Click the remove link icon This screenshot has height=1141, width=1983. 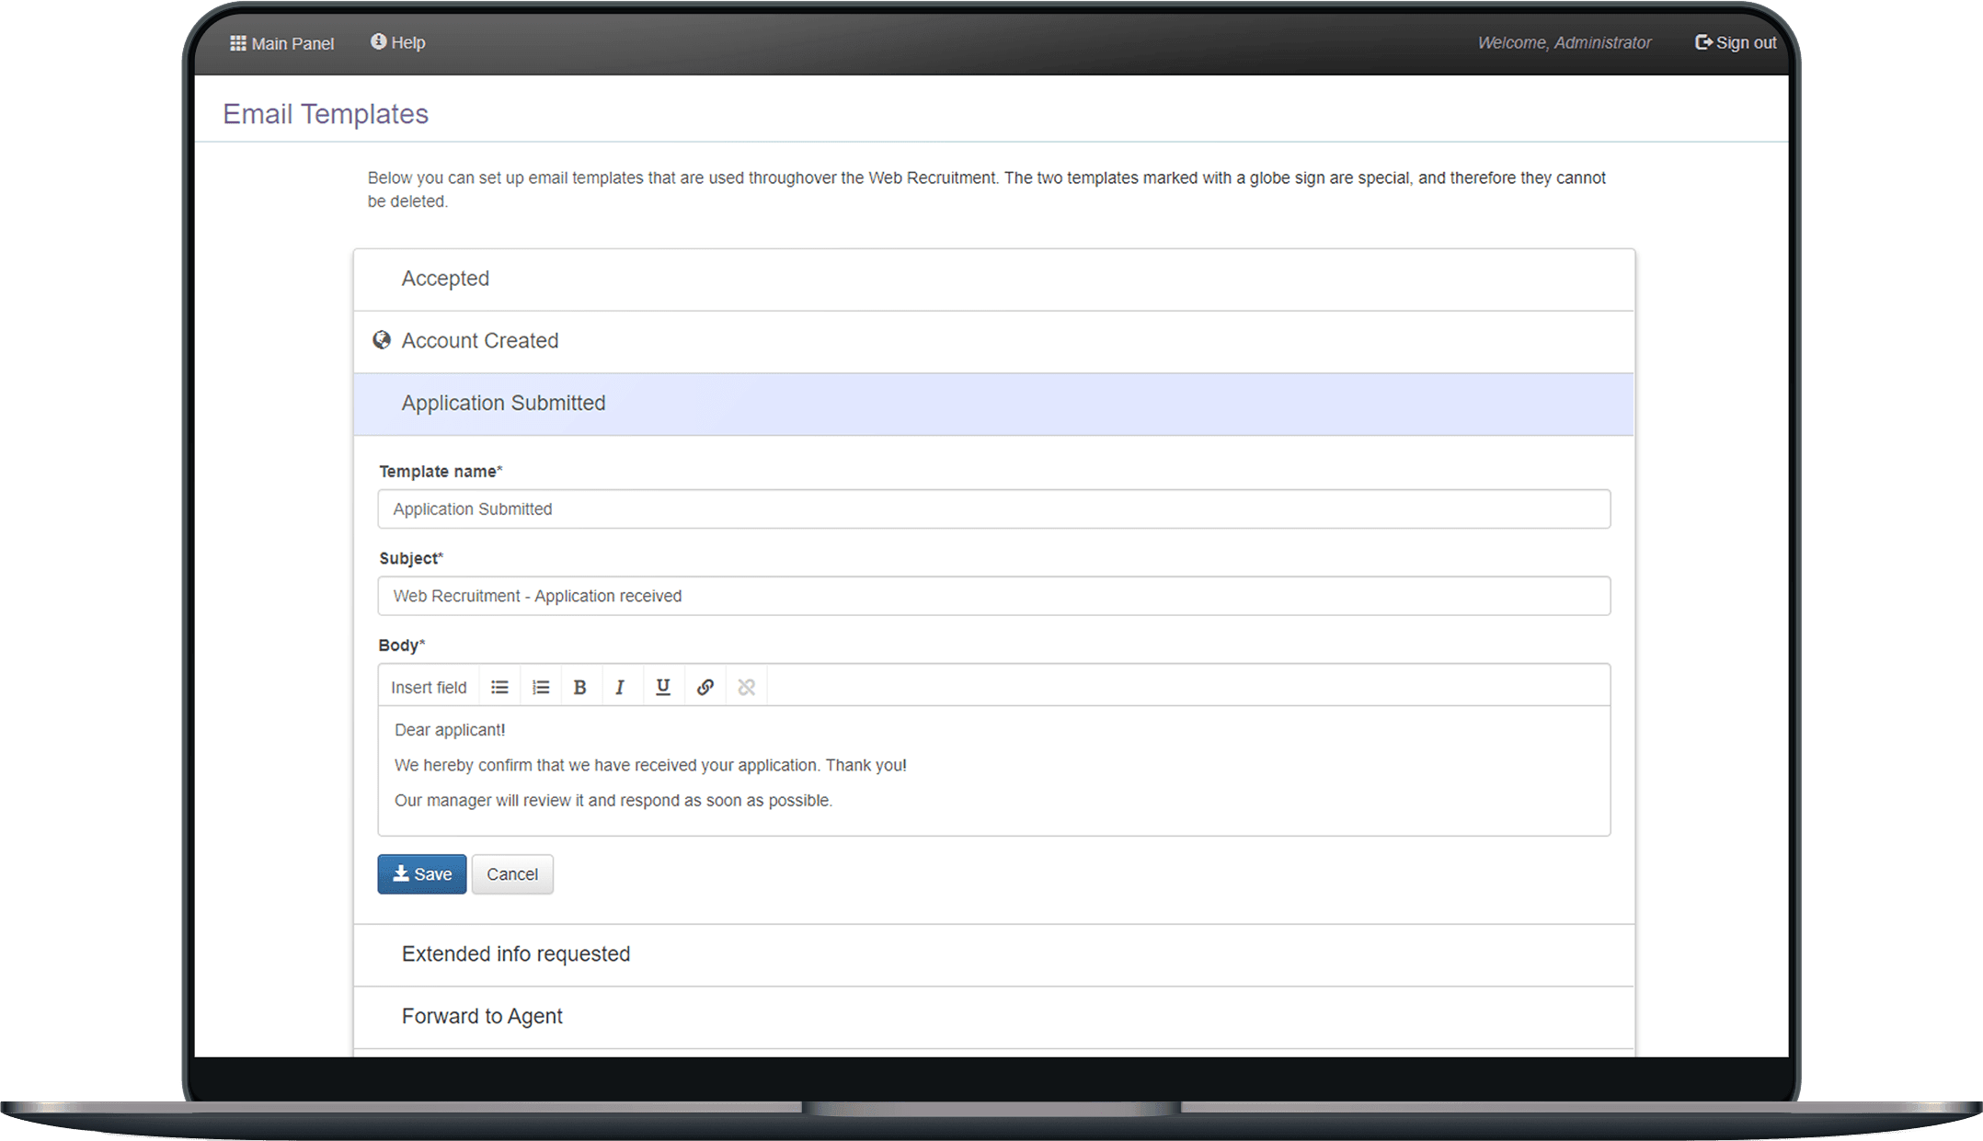747,687
